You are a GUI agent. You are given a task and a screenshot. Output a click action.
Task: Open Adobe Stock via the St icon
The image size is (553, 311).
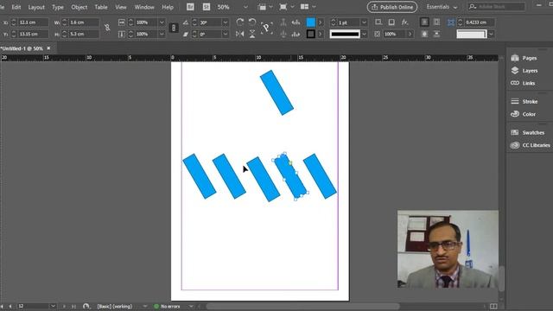pos(207,7)
